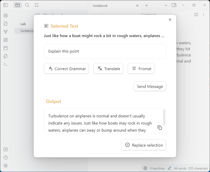The height and width of the screenshot is (172, 210).
Task: Click the Correct Grammar button
Action: tap(66, 69)
